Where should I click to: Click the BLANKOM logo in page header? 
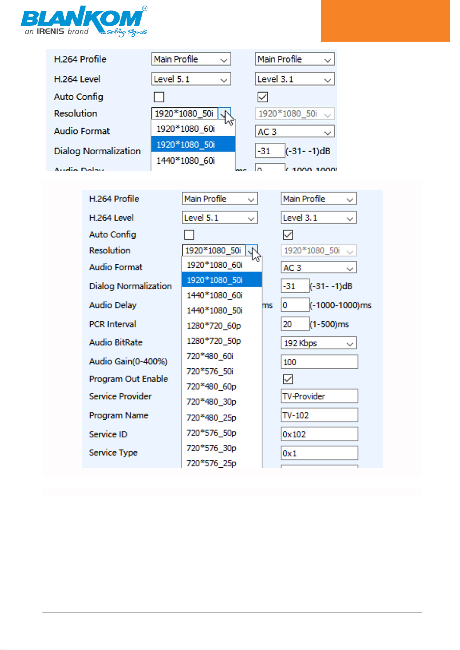pos(84,21)
